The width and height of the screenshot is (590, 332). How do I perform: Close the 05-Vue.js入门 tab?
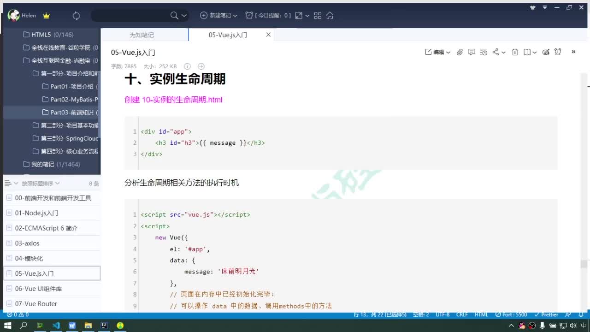(x=268, y=35)
